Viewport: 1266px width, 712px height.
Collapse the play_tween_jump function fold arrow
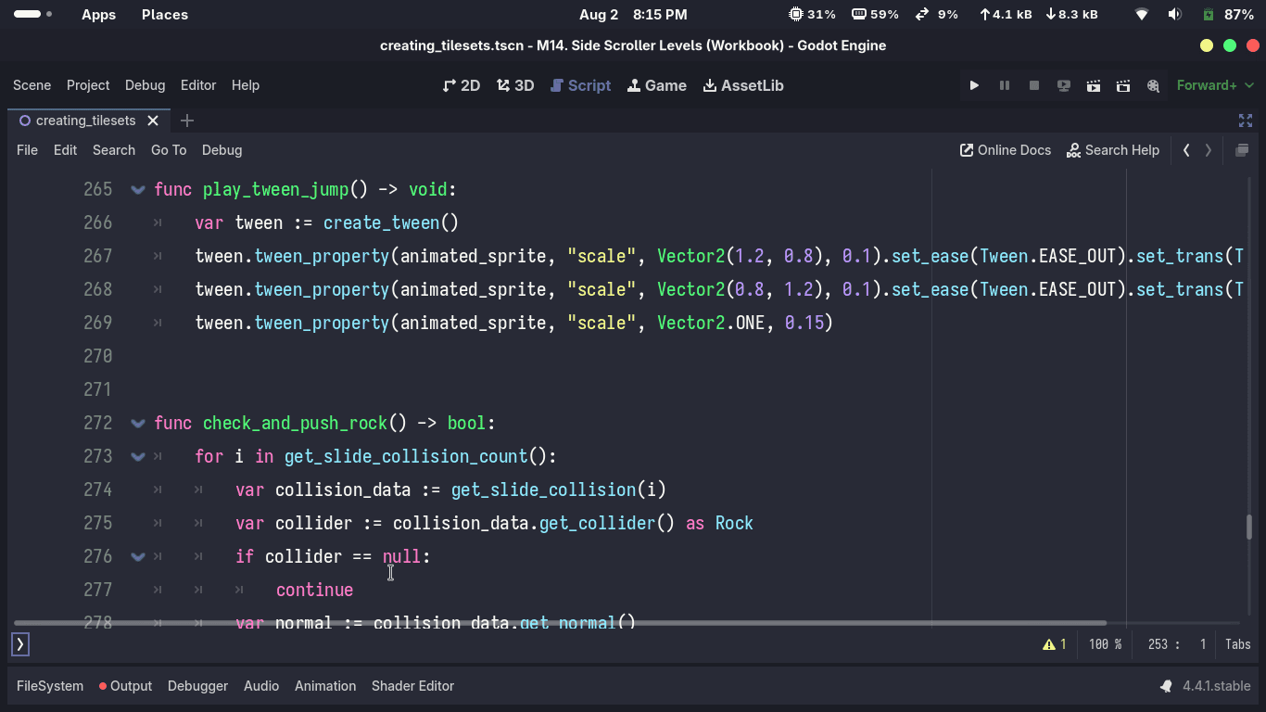[x=137, y=189]
